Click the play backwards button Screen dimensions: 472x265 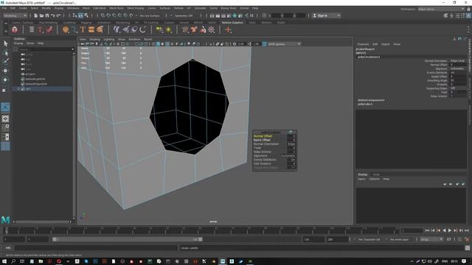pos(444,230)
